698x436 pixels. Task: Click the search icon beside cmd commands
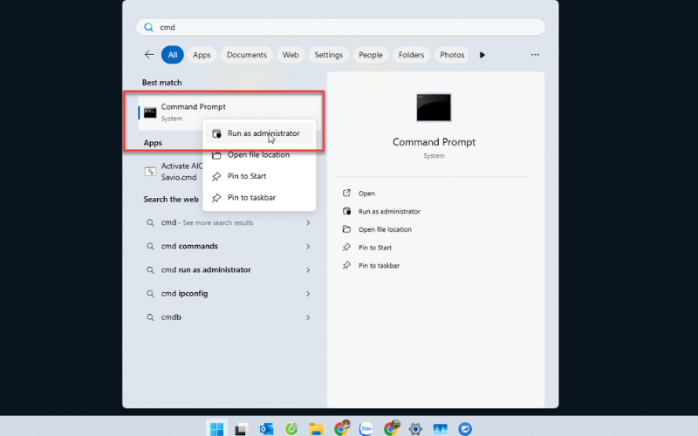(150, 246)
